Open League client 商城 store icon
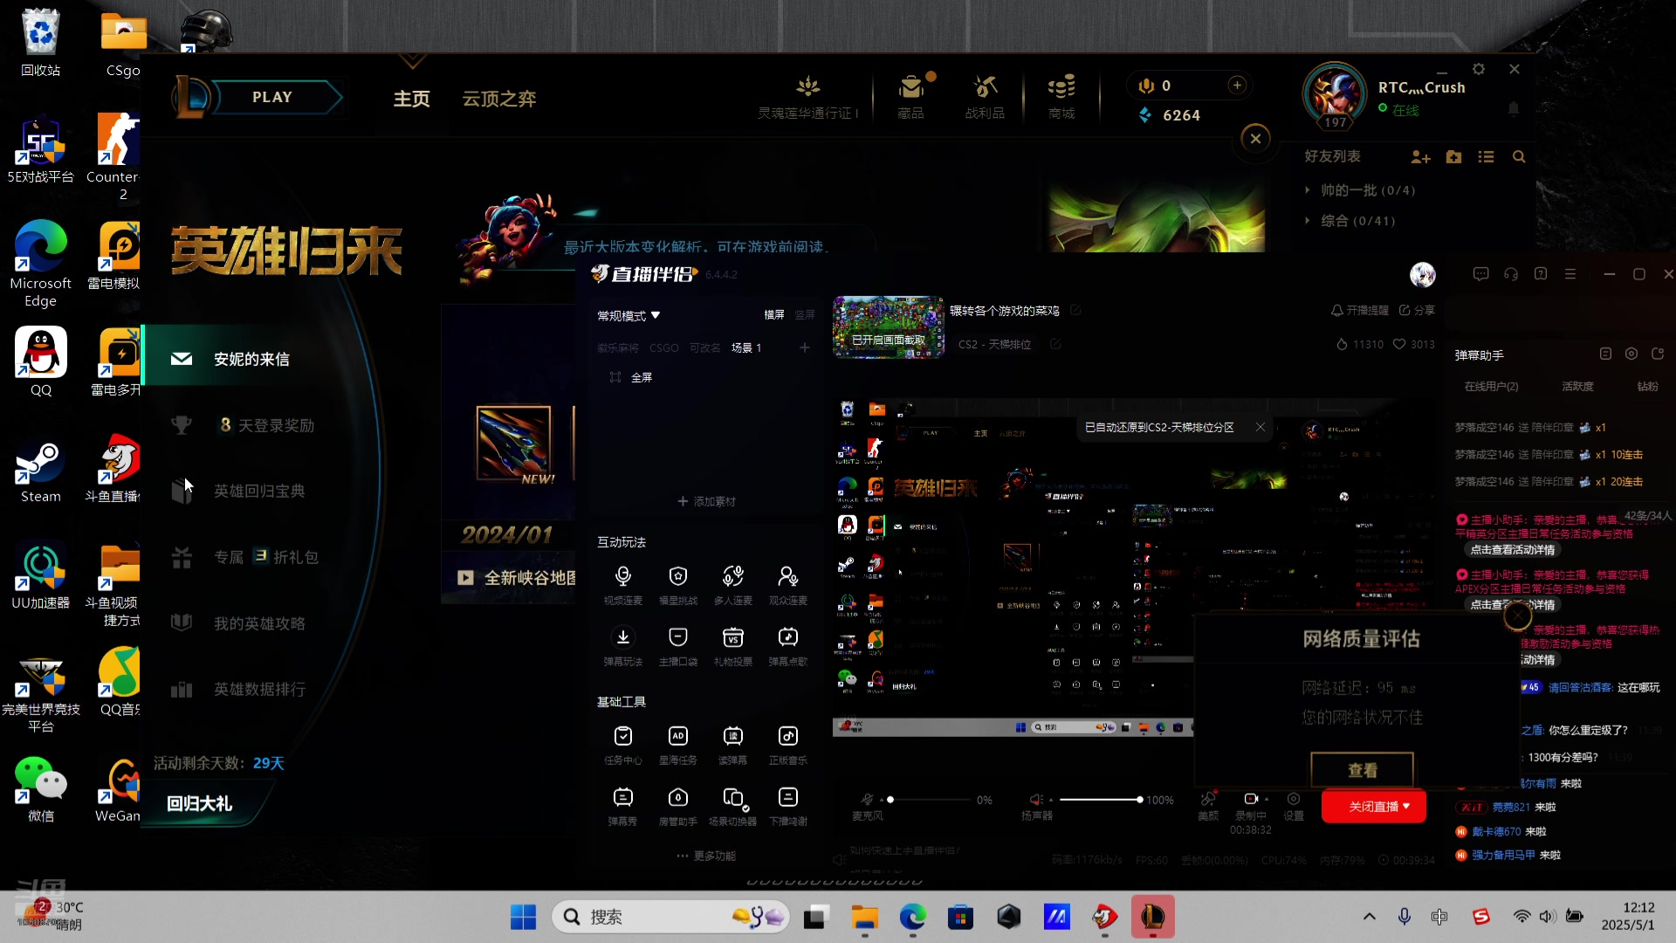The width and height of the screenshot is (1676, 943). (x=1061, y=96)
